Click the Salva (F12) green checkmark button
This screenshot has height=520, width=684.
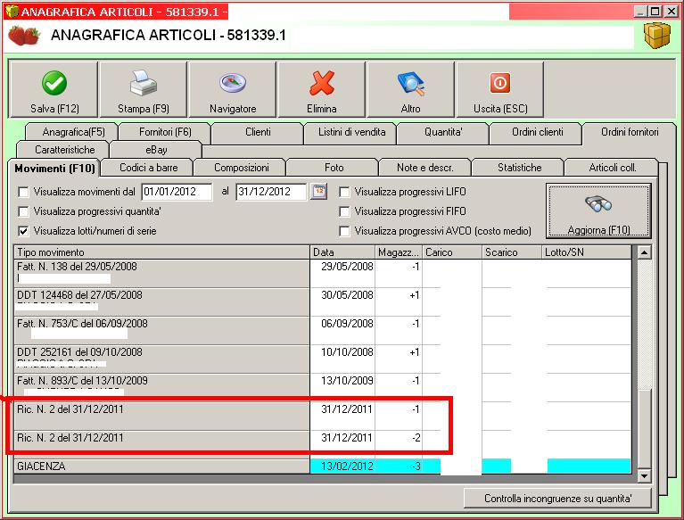coord(54,90)
